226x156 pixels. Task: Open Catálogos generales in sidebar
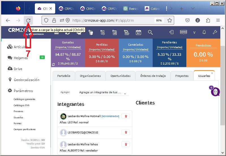pyautogui.click(x=24, y=99)
